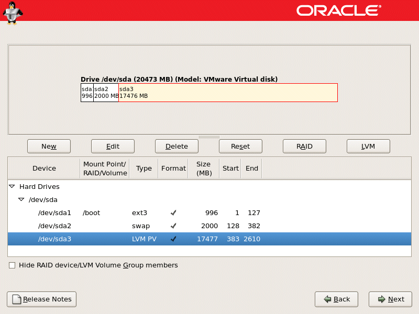Proceed with the Next button
This screenshot has width=419, height=314.
coord(390,299)
